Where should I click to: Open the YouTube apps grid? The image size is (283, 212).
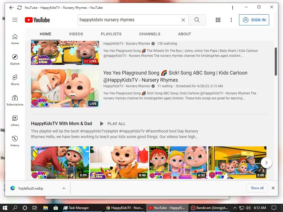click(x=218, y=20)
